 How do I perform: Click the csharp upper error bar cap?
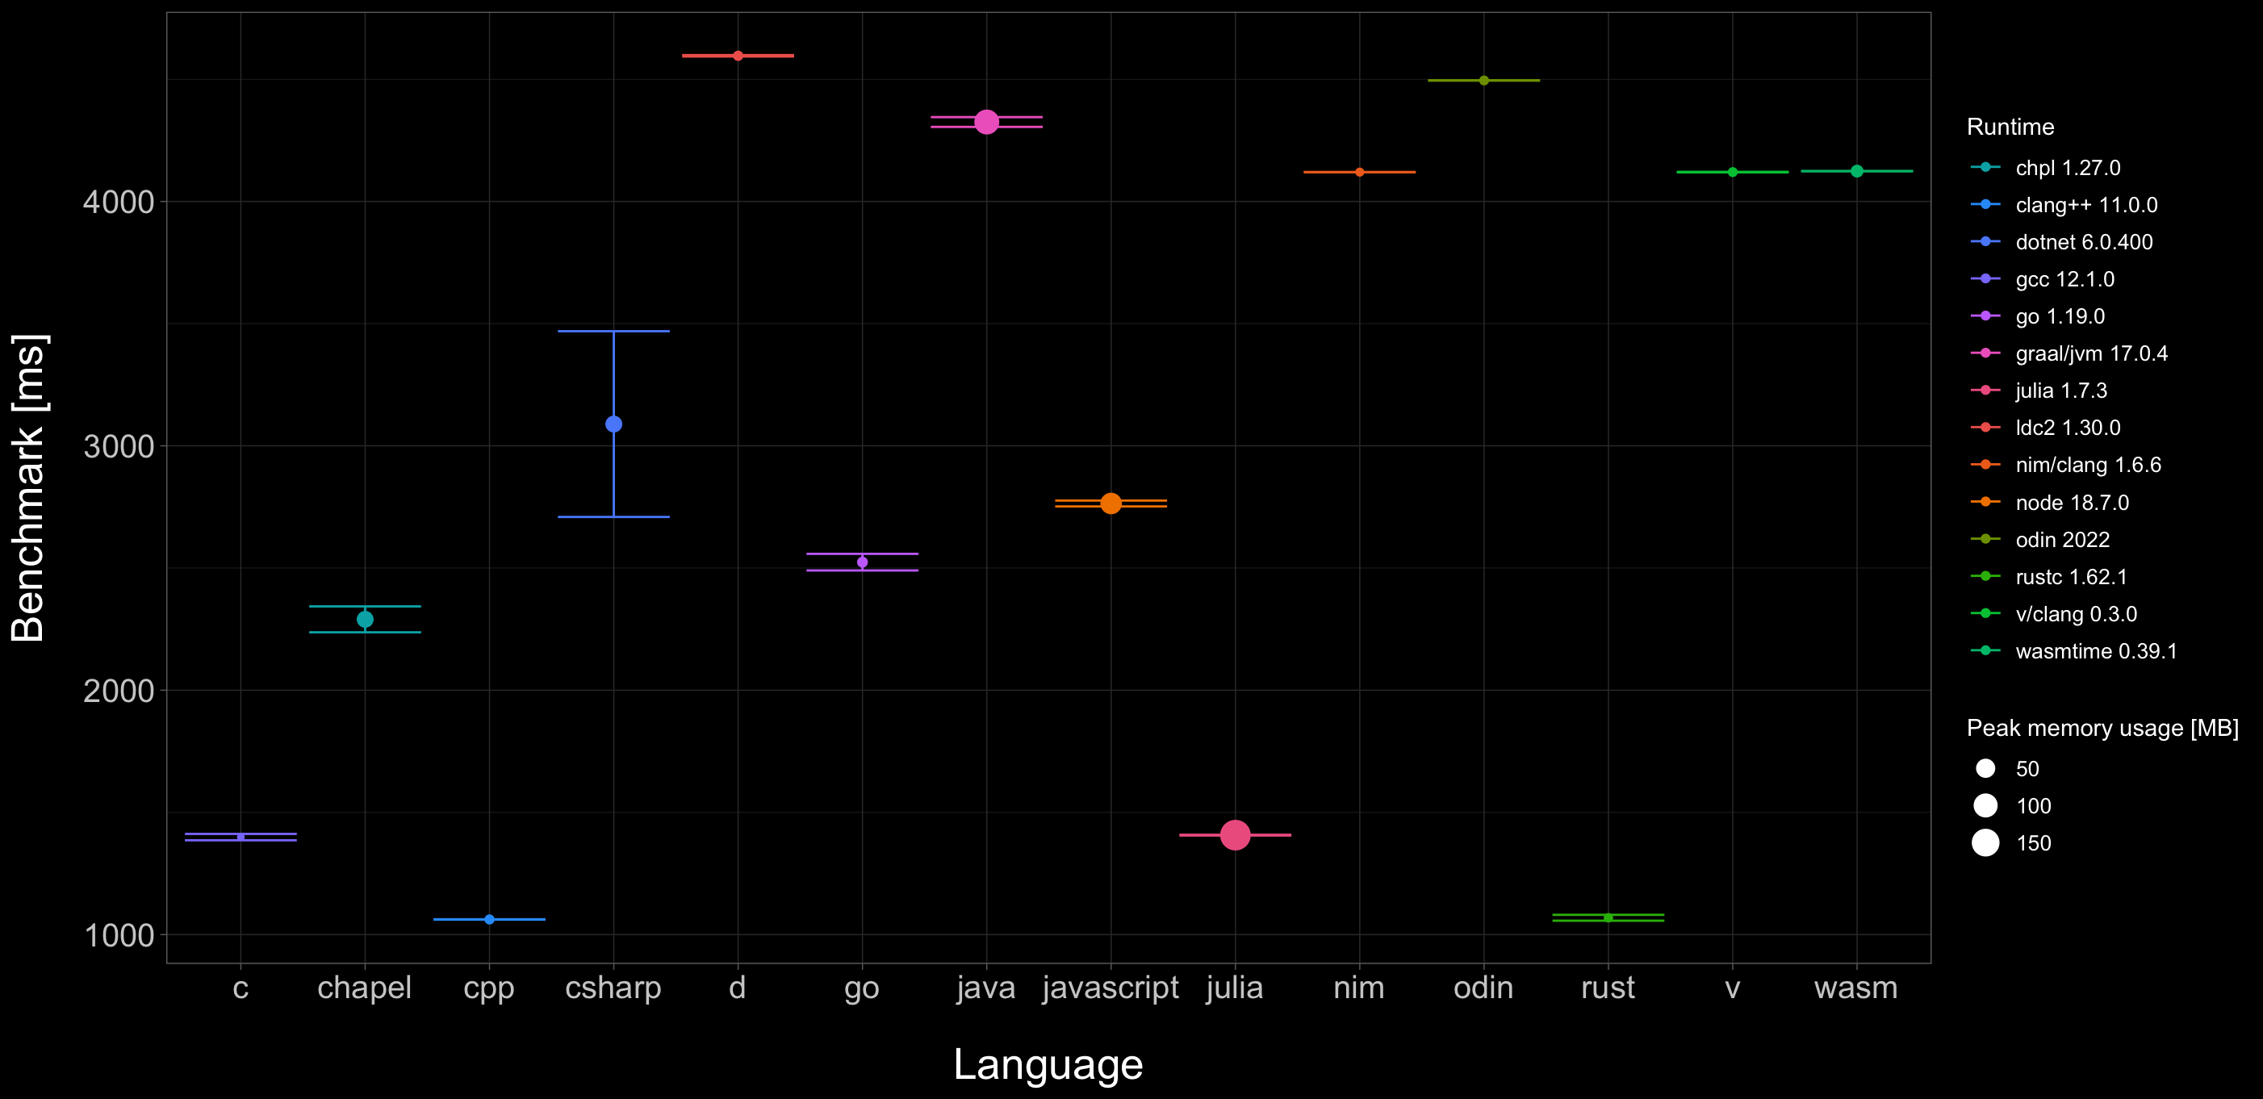coord(613,331)
